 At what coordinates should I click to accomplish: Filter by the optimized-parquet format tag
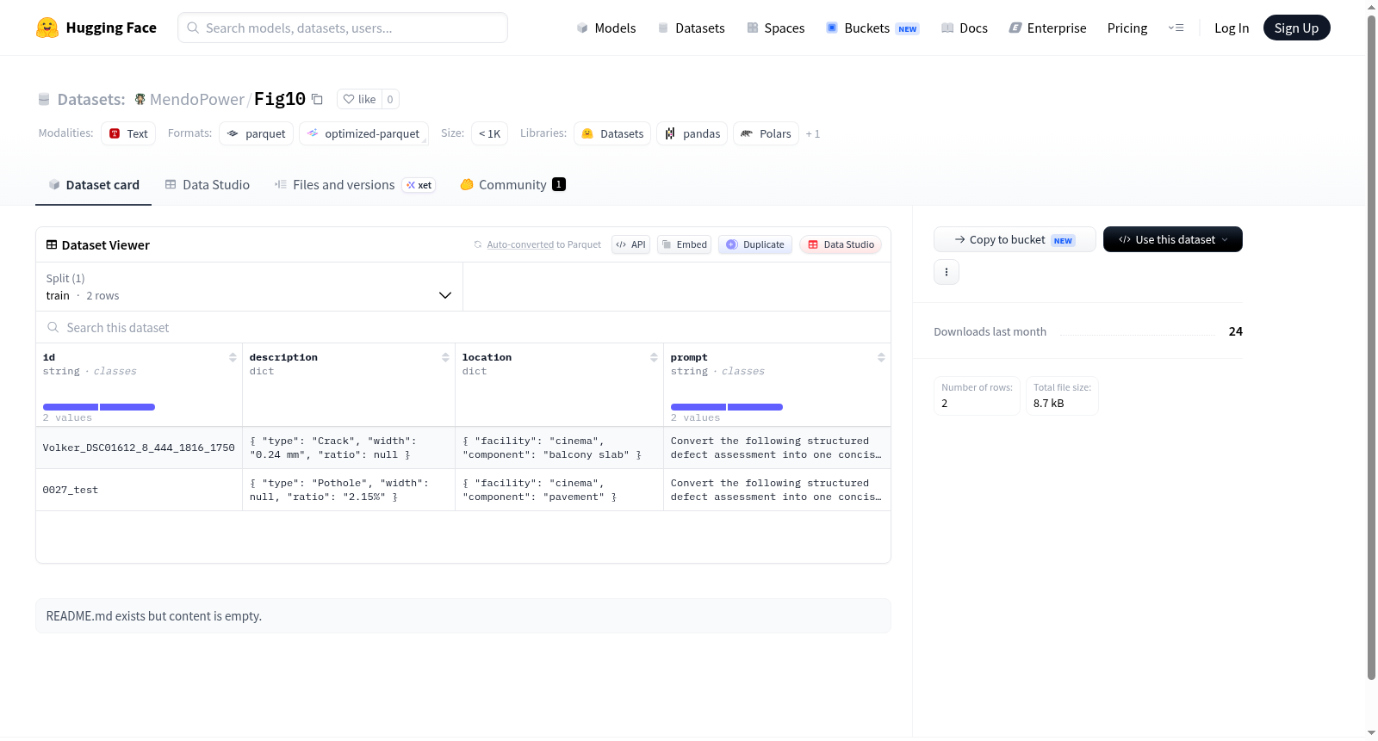363,133
